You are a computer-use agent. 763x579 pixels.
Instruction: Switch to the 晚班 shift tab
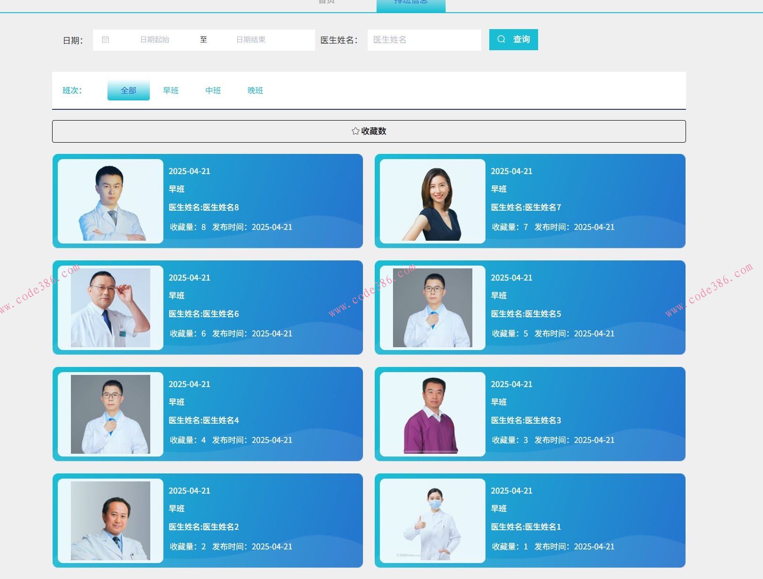click(x=255, y=90)
